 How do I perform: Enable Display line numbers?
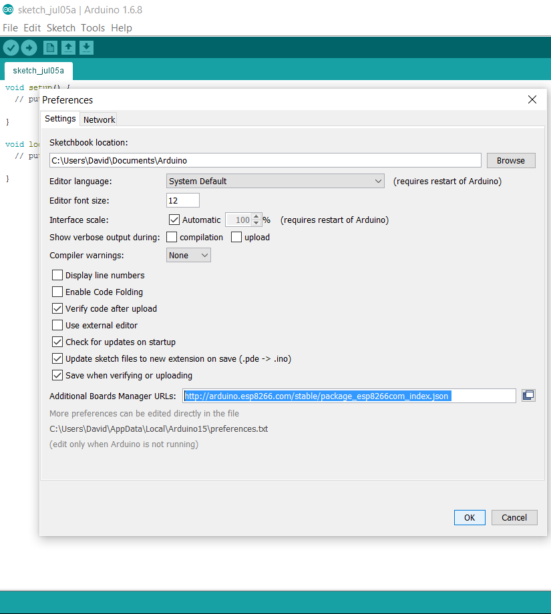click(57, 275)
